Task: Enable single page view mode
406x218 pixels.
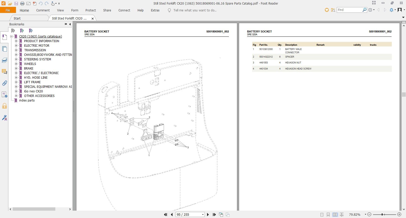Action: point(322,215)
